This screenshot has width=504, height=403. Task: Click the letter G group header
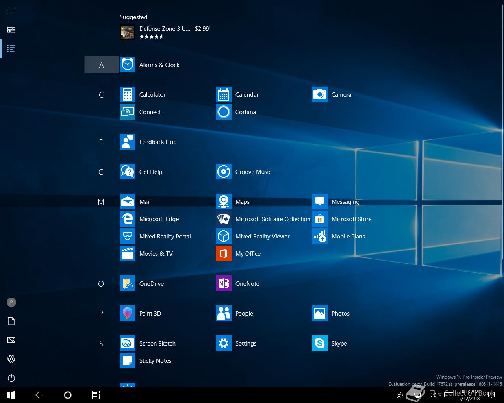(101, 172)
